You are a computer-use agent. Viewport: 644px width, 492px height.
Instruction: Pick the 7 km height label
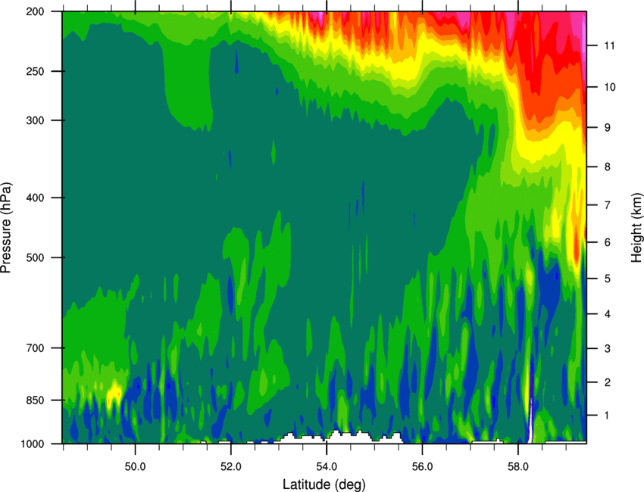(607, 205)
